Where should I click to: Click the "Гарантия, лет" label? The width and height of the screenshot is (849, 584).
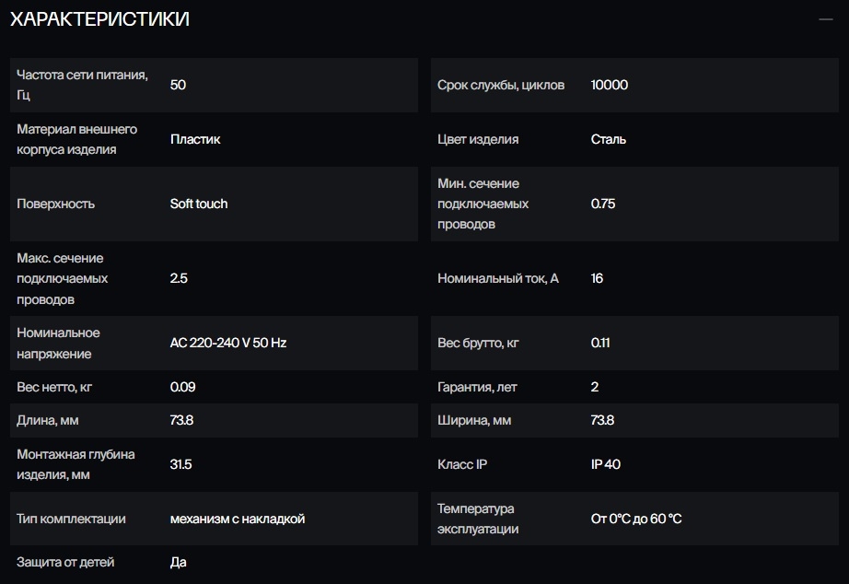click(477, 387)
